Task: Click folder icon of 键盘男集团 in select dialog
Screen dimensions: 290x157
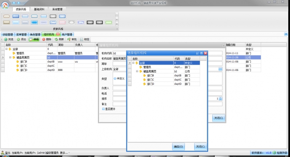Action: (140, 71)
